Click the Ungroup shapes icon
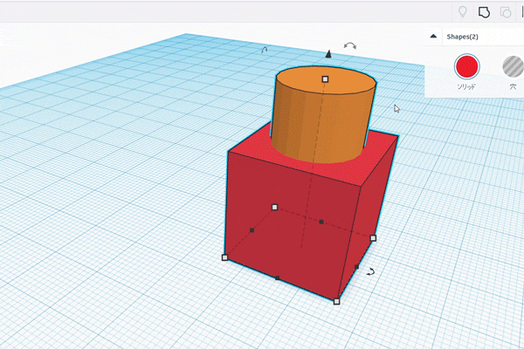The width and height of the screenshot is (524, 349). [x=506, y=13]
